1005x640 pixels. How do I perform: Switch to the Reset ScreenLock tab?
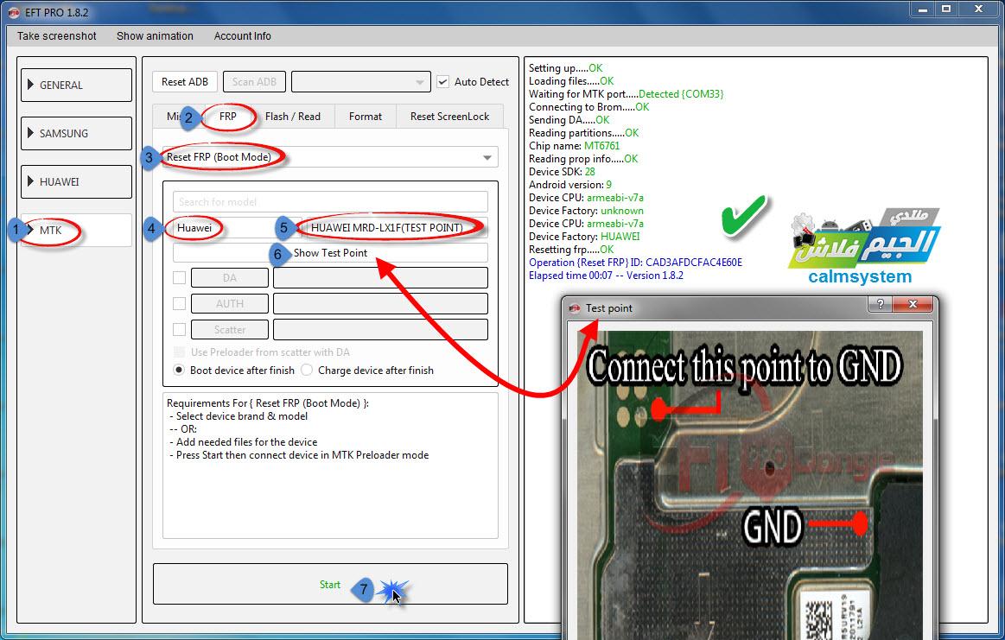click(449, 117)
